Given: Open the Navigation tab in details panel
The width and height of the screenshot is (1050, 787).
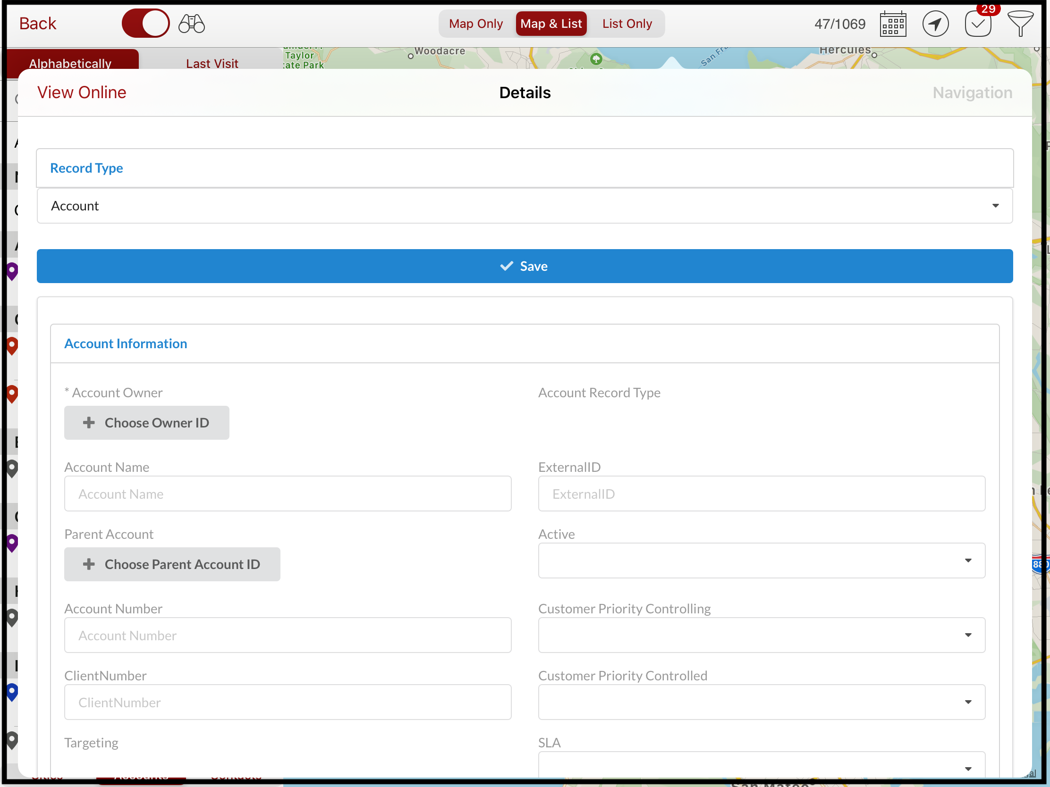Looking at the screenshot, I should pos(972,92).
